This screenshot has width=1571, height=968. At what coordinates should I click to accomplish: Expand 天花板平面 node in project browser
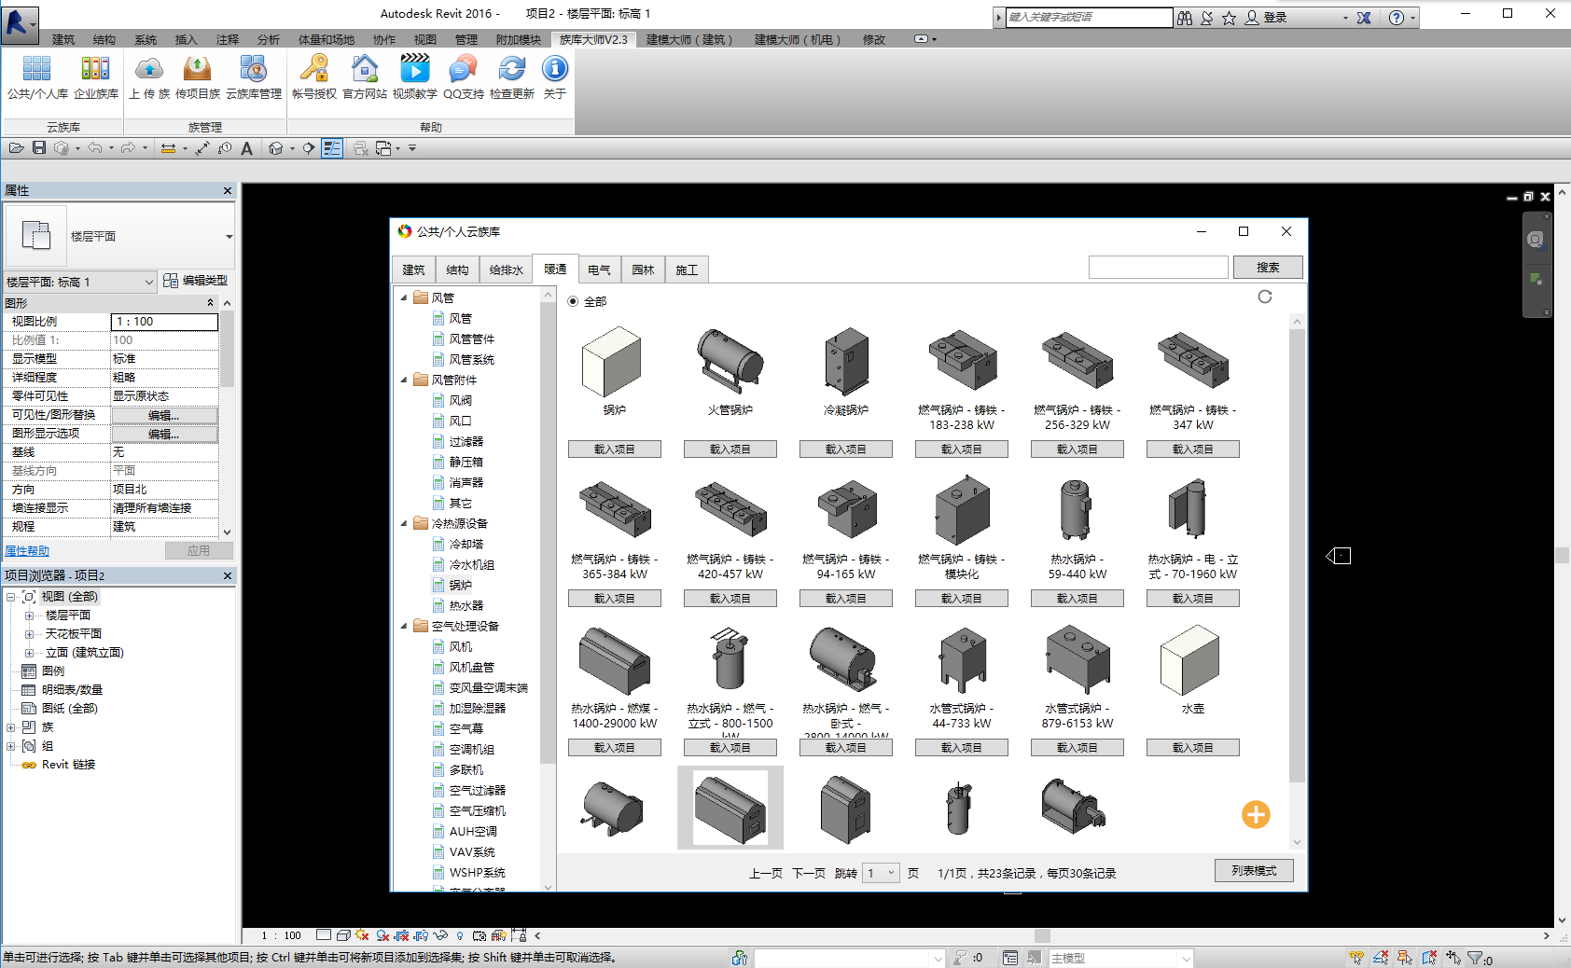(29, 634)
